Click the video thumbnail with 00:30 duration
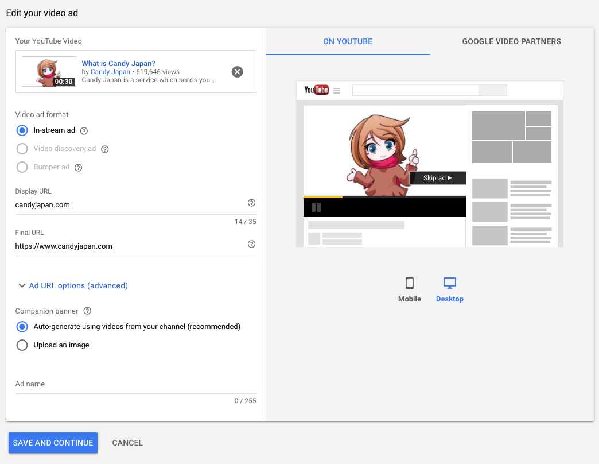599x464 pixels. coord(49,71)
